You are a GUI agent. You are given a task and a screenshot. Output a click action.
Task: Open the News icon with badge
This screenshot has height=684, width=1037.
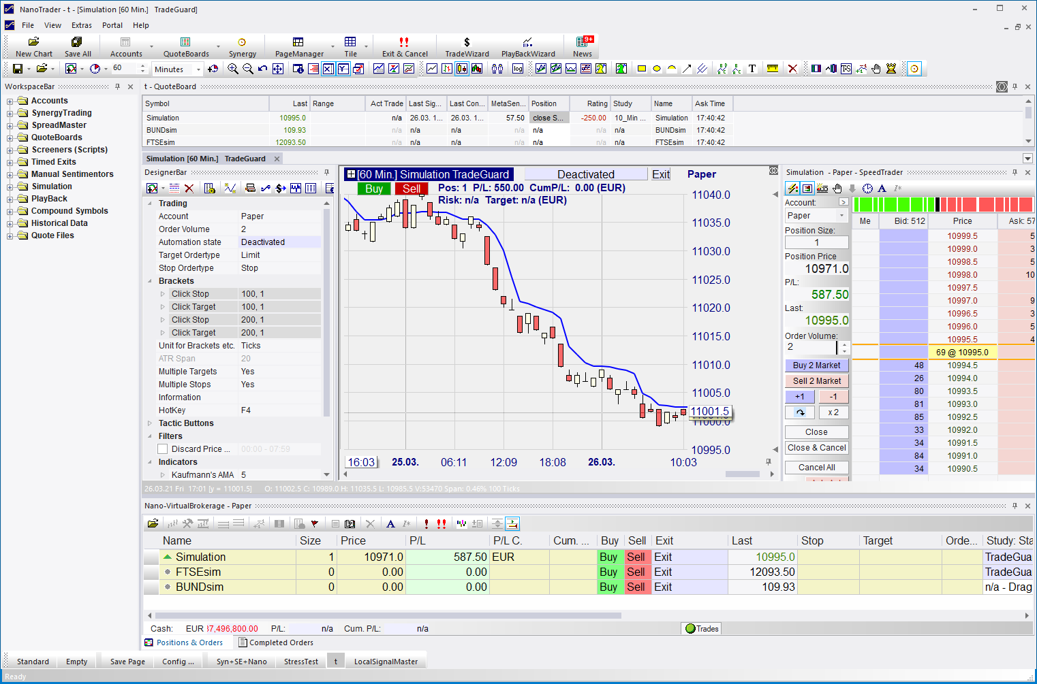click(x=583, y=46)
